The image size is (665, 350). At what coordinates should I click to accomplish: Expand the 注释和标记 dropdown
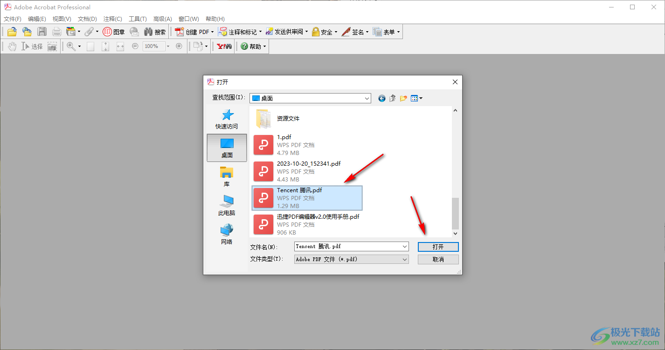[x=260, y=32]
